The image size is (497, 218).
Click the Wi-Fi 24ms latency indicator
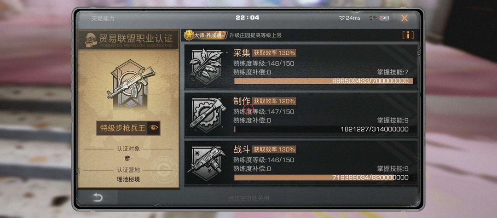point(349,18)
